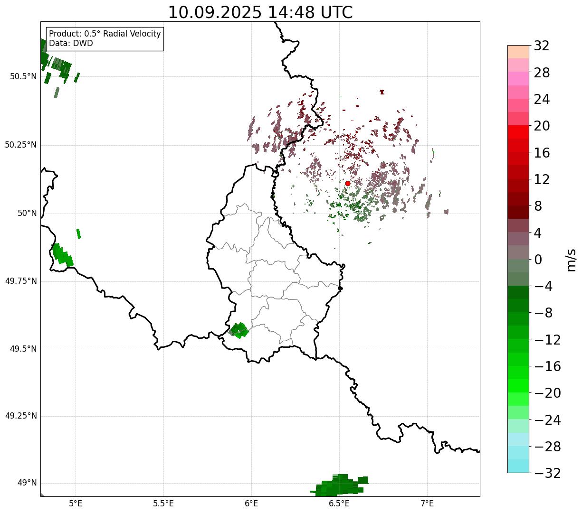582x513 pixels.
Task: Click the 6°E longitude label
Action: 251,504
